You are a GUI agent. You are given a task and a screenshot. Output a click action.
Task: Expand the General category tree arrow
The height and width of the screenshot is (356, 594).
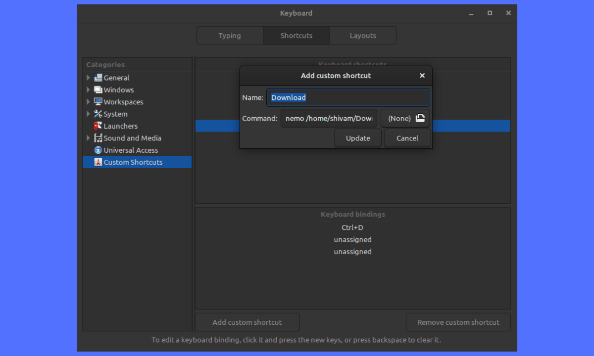point(89,78)
